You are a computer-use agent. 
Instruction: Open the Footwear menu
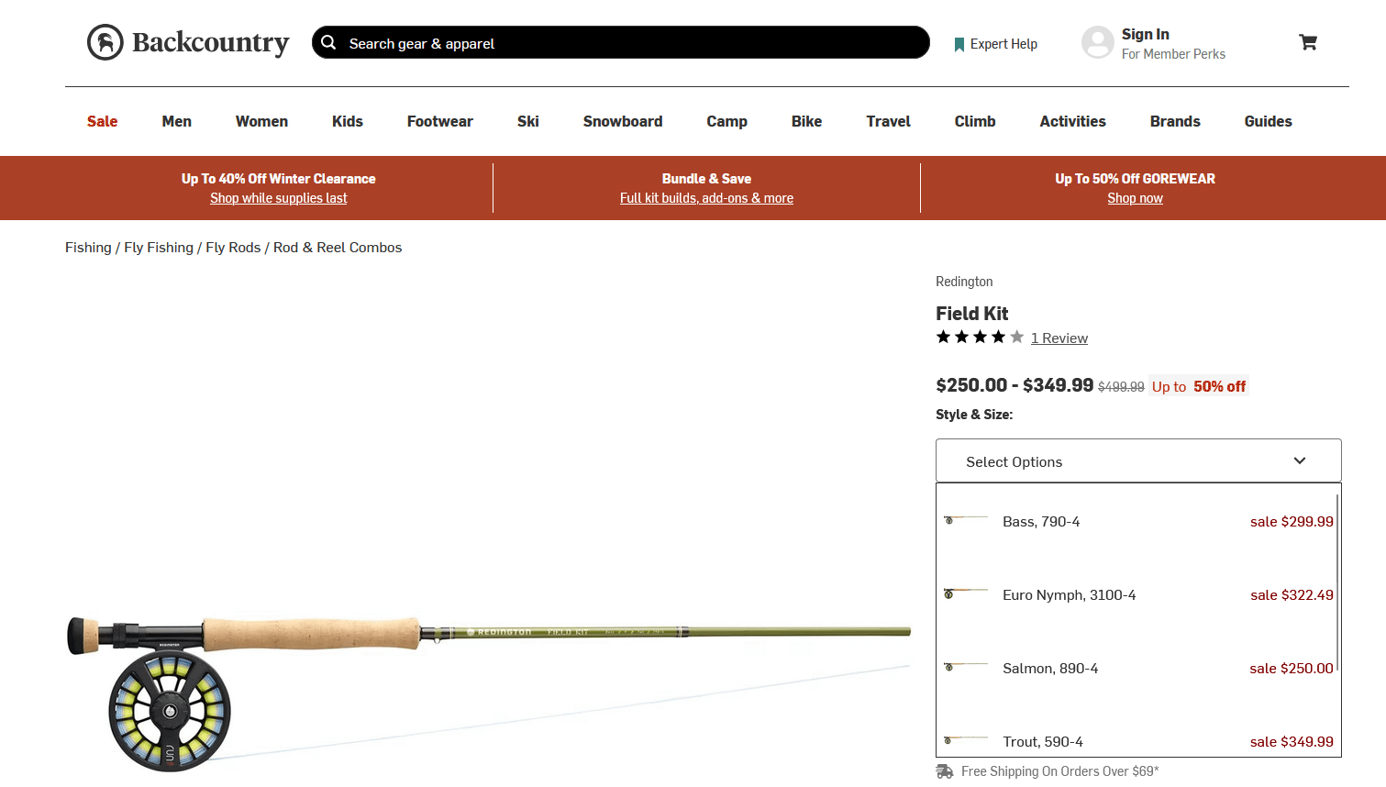439,121
